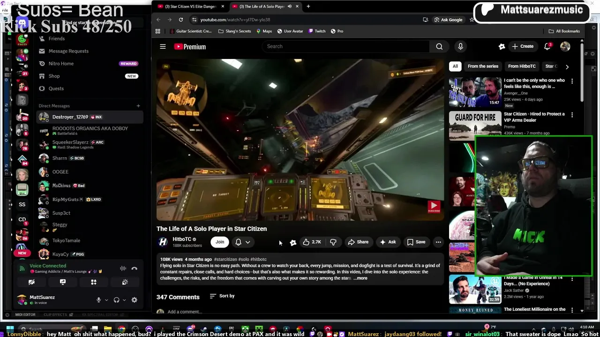Open Discord activities launcher in voice panel
The image size is (600, 337).
pyautogui.click(x=94, y=282)
